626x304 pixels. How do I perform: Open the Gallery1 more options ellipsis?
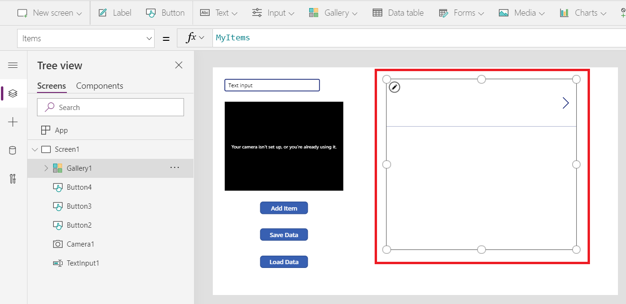(175, 168)
